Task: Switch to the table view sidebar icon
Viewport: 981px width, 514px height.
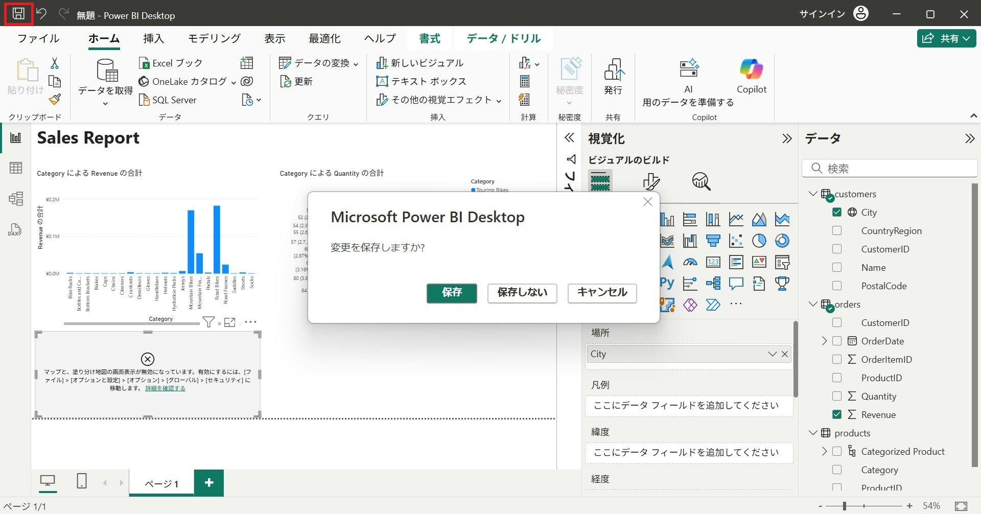Action: pyautogui.click(x=16, y=168)
